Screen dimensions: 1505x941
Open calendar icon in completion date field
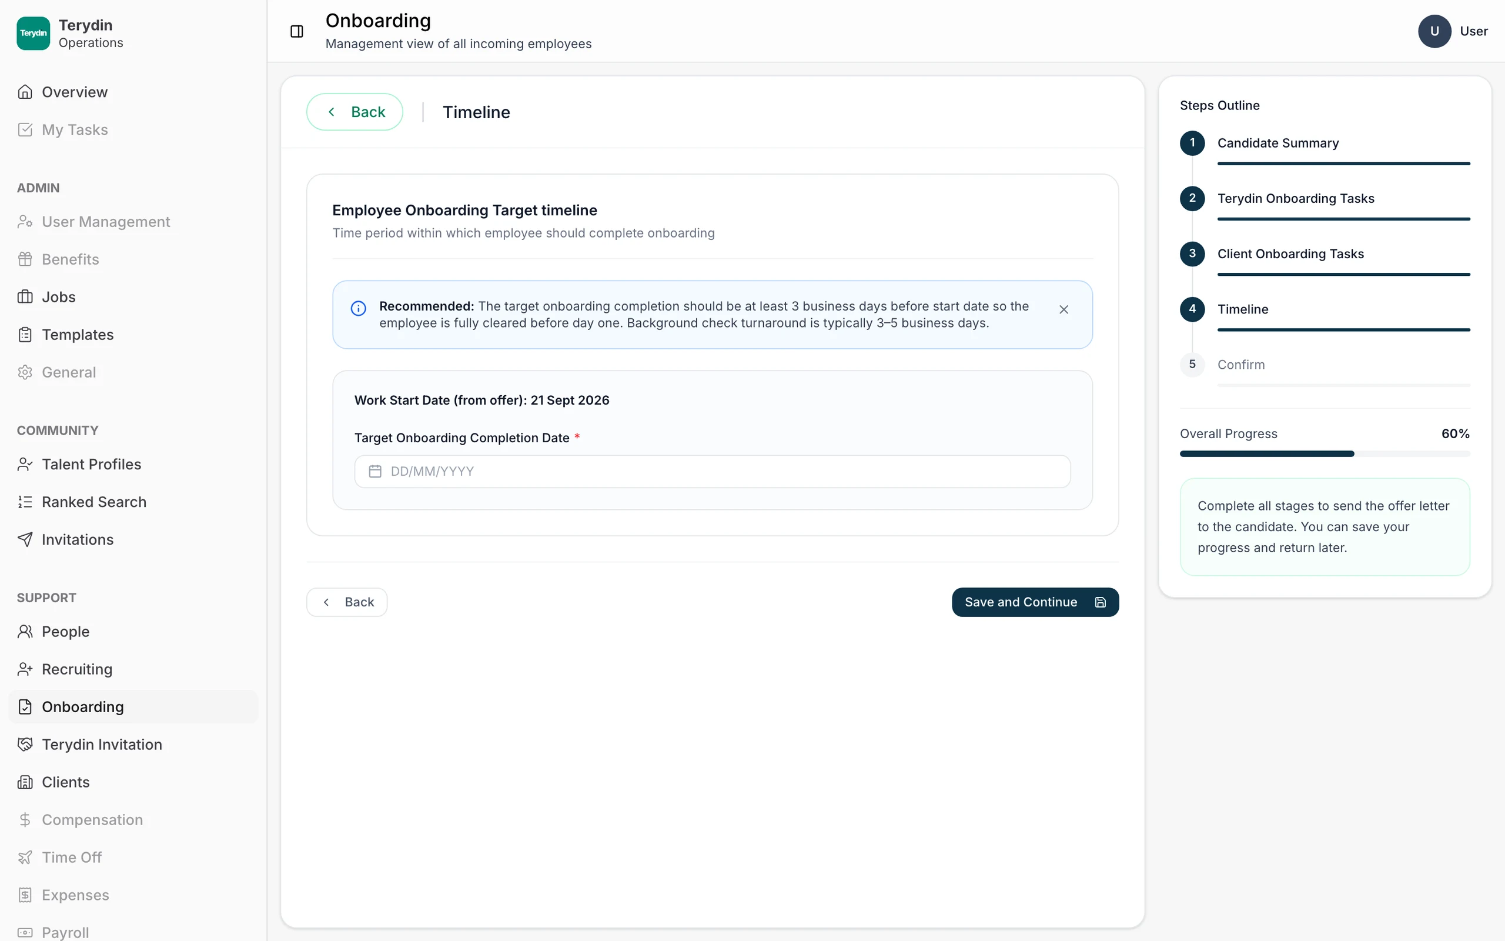coord(375,471)
